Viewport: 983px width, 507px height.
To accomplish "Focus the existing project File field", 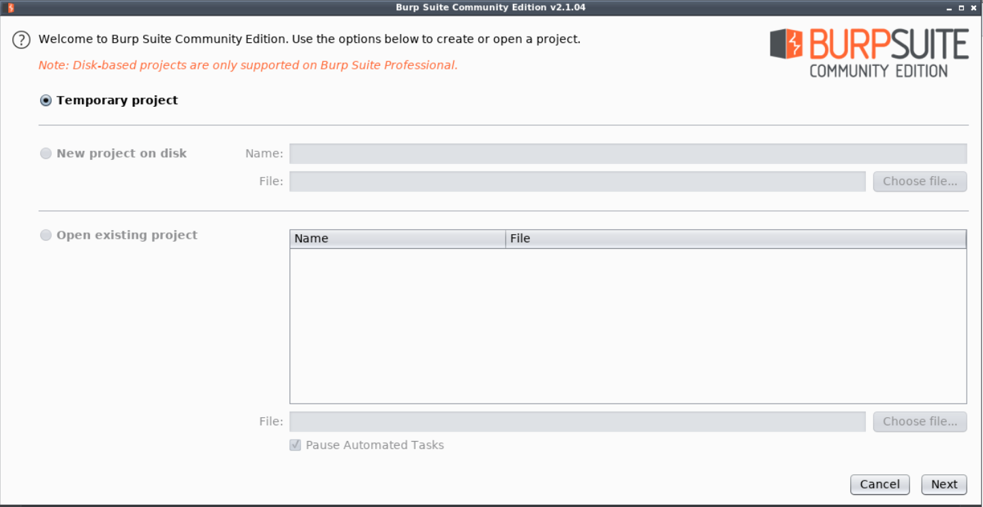I will click(578, 421).
